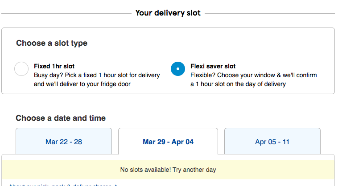
Task: Select the Flexi saver slot radio button
Action: click(x=178, y=69)
